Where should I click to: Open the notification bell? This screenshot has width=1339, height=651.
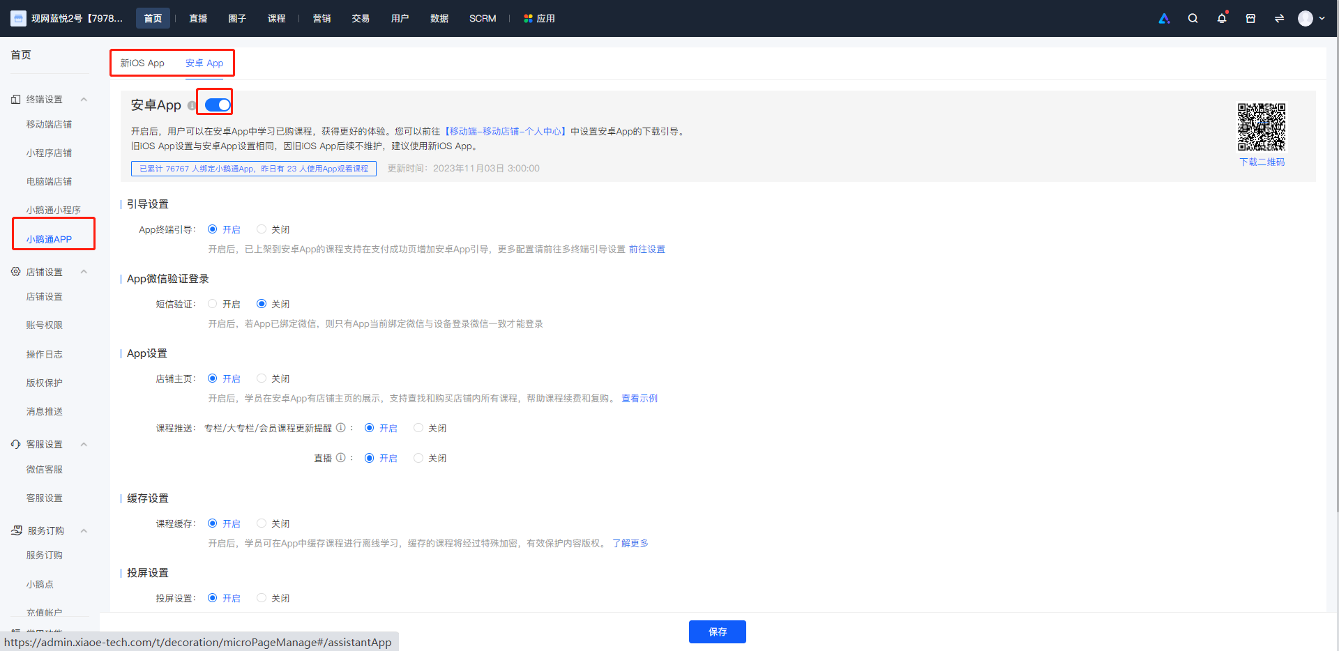pyautogui.click(x=1221, y=19)
